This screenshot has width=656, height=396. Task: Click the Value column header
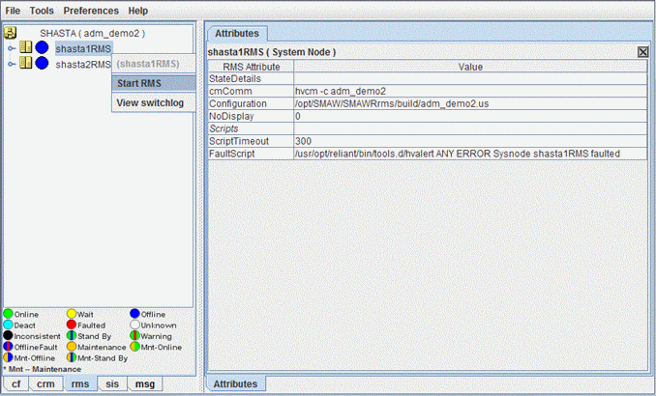coord(470,67)
